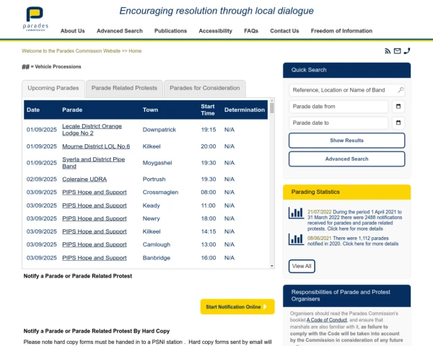Click the Start Time column header
Viewport: 433px width, 346px height.
(x=208, y=110)
